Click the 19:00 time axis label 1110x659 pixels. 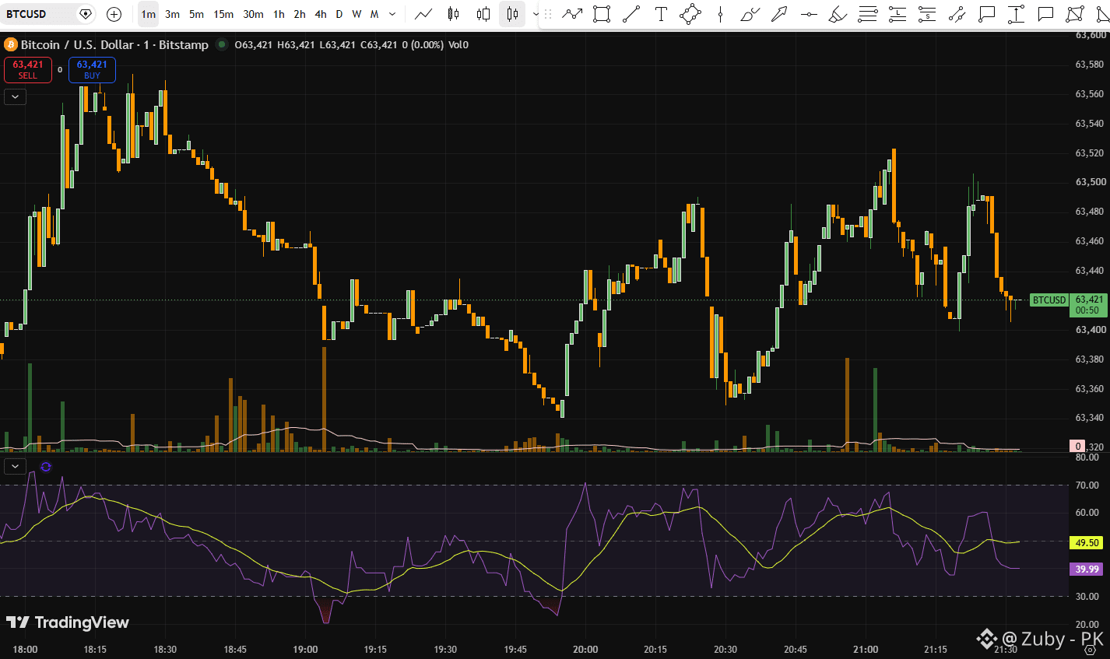click(x=305, y=649)
